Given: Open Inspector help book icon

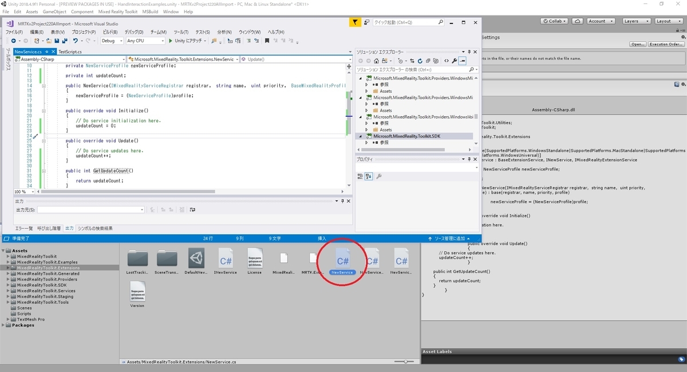Looking at the screenshot, I should coord(676,84).
